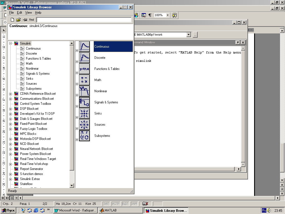The height and width of the screenshot is (214, 285).
Task: Click the Discrete block library icon
Action: point(84,58)
